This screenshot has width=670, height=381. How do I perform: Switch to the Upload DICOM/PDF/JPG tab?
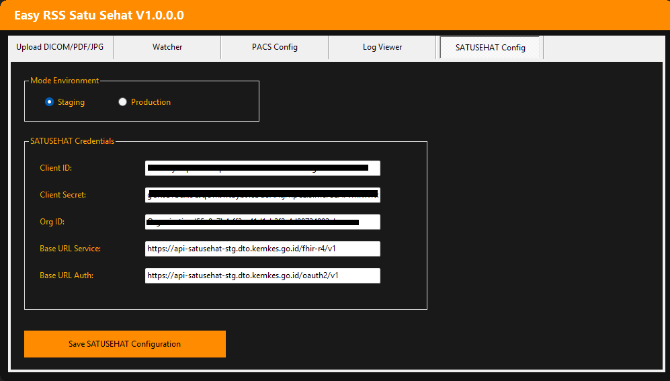tap(60, 47)
